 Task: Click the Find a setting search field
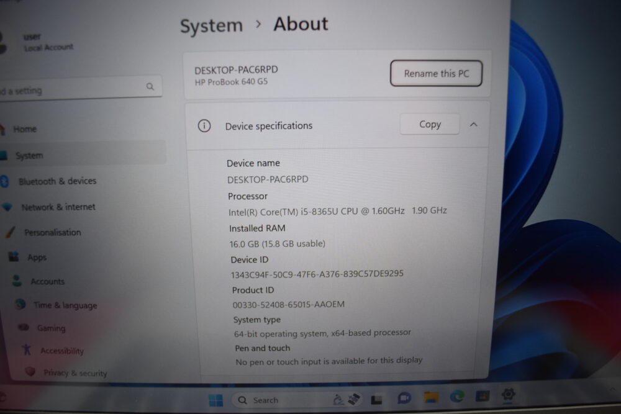pos(80,89)
